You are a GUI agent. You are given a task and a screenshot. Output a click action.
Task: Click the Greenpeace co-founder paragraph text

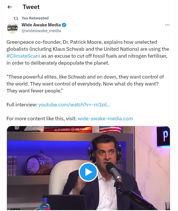coord(88,52)
